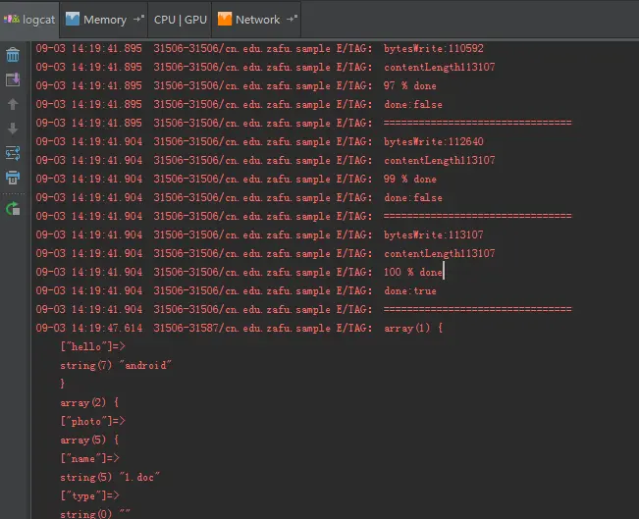The image size is (639, 519).
Task: Clear logcat with the trash icon
Action: pos(13,55)
